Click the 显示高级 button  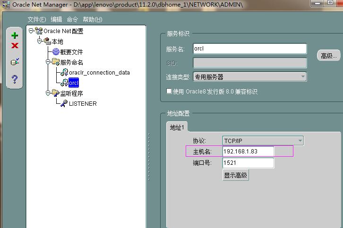(236, 175)
